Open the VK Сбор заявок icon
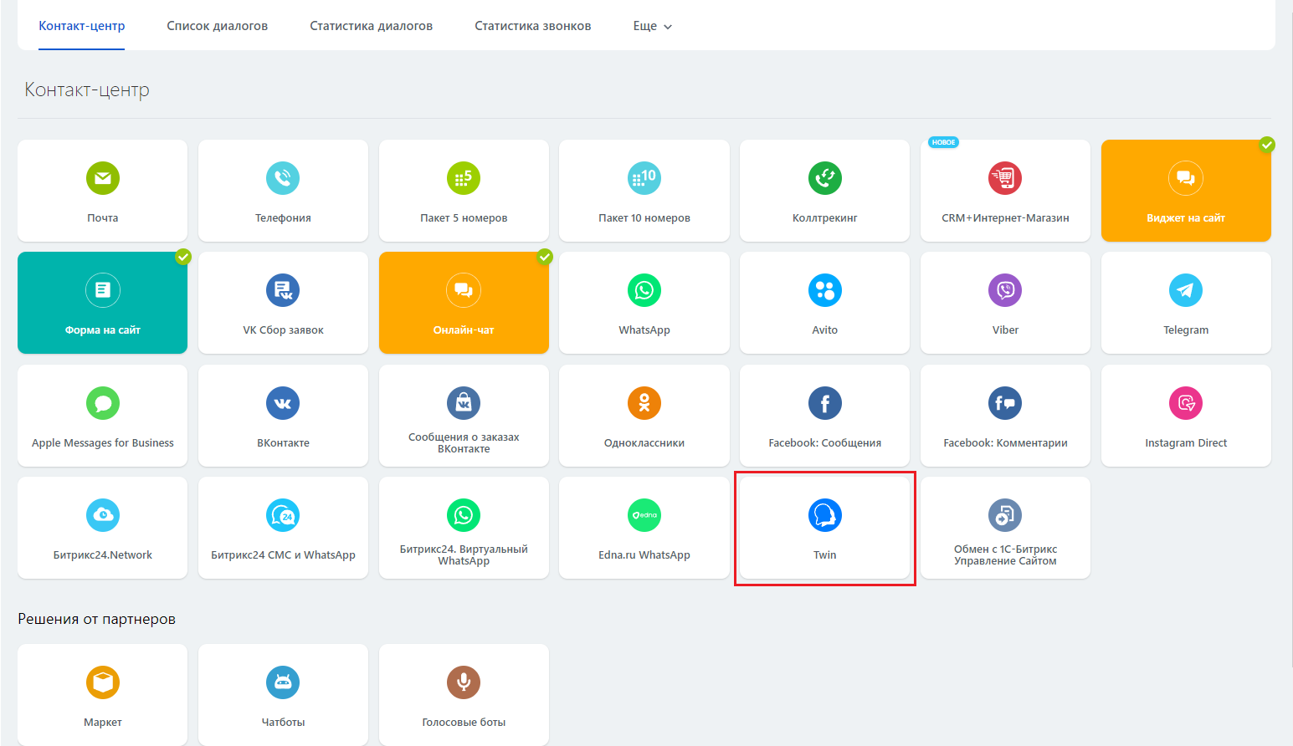 [x=283, y=290]
